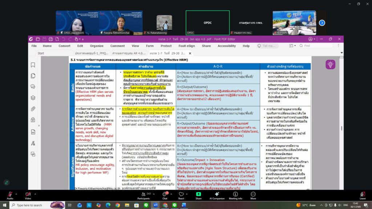Image resolution: width=372 pixels, height=209 pixels.
Task: Open the Zoom Chat panel
Action: [x=165, y=195]
